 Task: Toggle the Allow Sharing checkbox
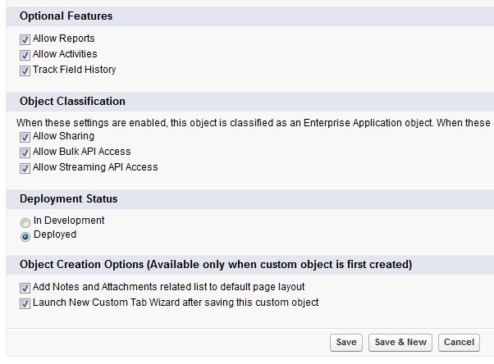point(25,137)
